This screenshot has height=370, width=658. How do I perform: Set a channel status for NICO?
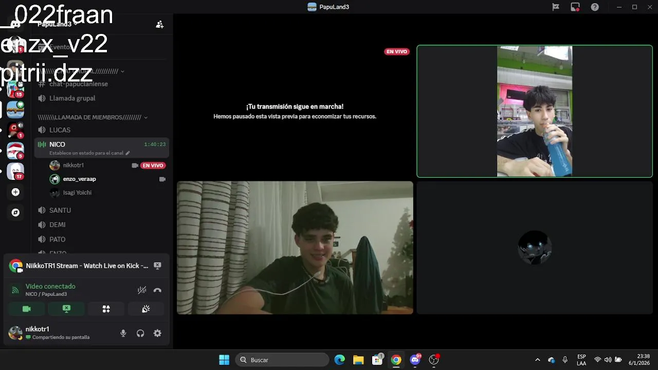(89, 153)
